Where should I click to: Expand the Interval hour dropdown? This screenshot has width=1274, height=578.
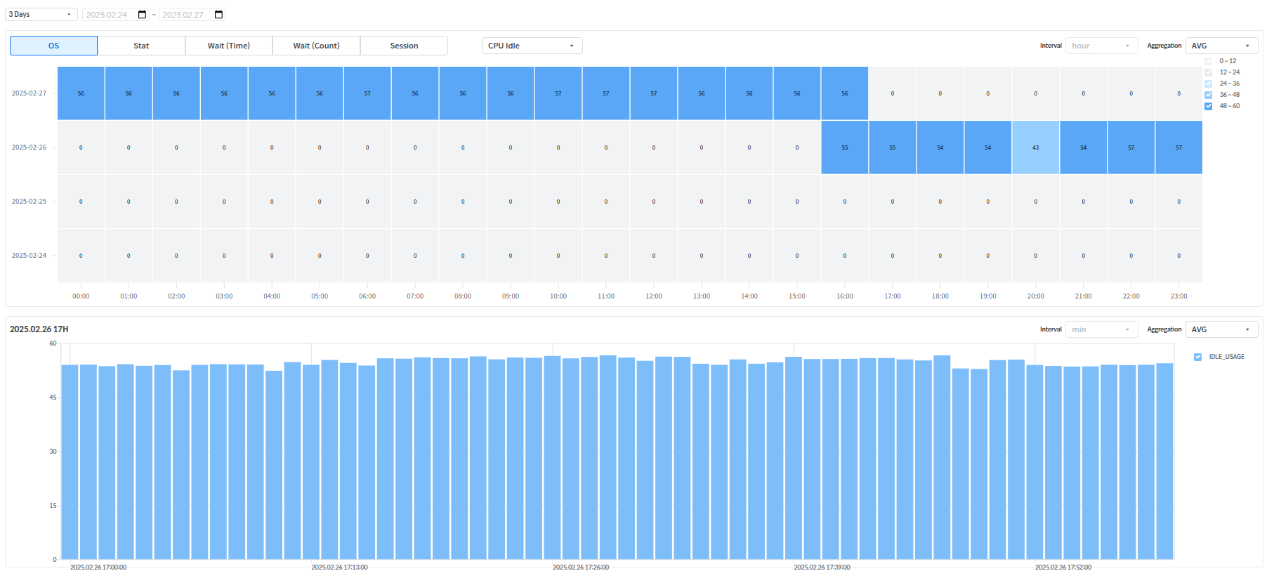pyautogui.click(x=1101, y=46)
